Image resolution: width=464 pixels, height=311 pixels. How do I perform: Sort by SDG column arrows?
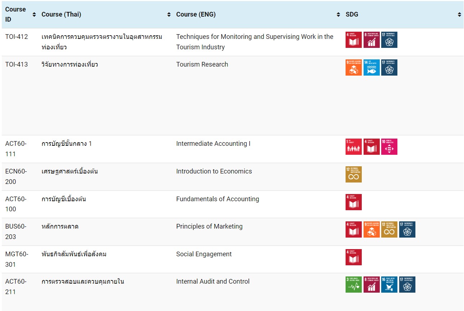tap(459, 15)
